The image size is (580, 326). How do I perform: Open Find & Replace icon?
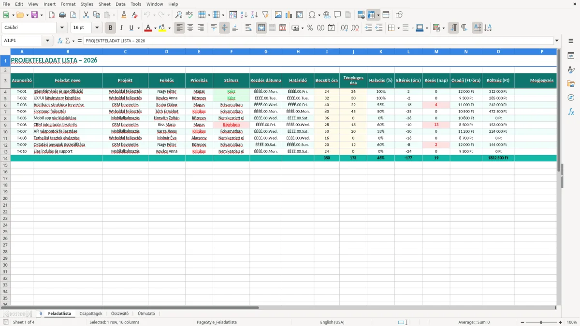pos(179,15)
